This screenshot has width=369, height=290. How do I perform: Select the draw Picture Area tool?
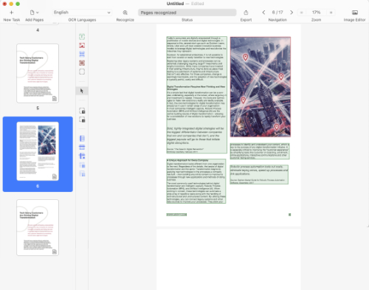pos(82,45)
